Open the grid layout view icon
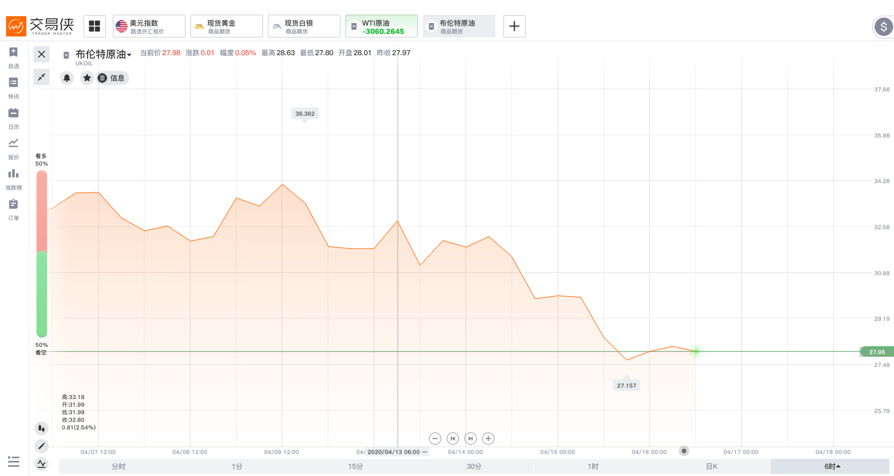 [94, 26]
